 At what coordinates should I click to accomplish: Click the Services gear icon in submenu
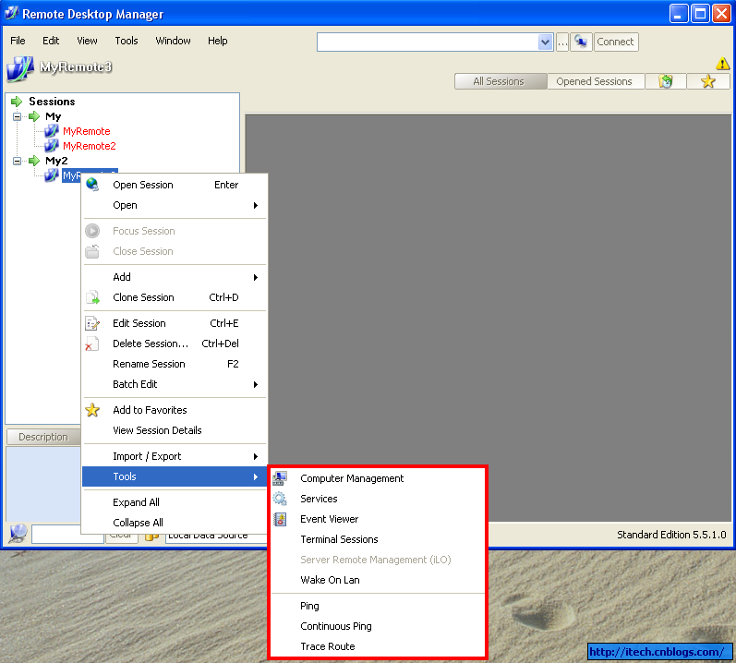pos(280,499)
